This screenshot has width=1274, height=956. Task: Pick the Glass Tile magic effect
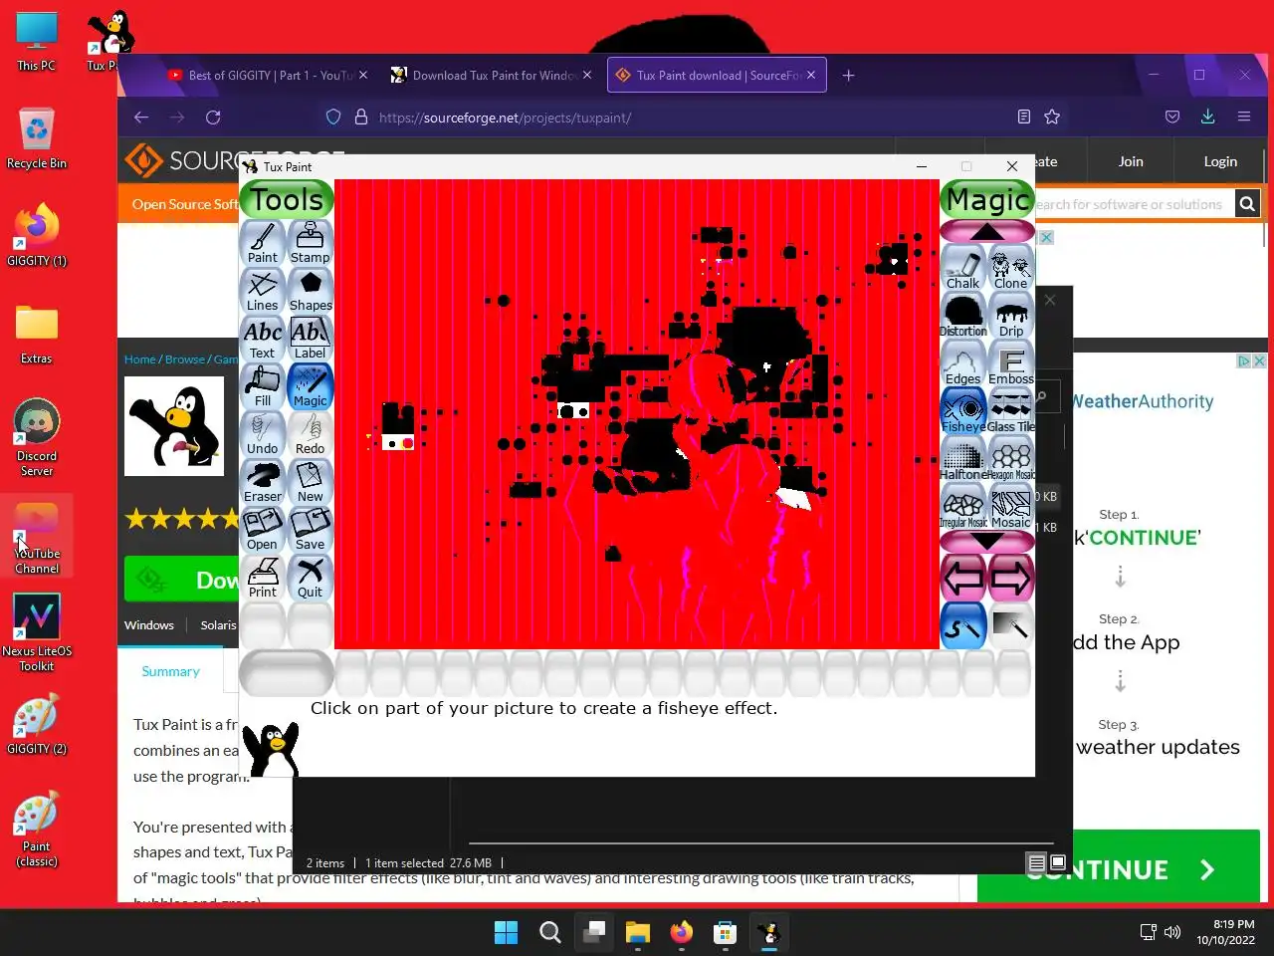pos(1011,411)
